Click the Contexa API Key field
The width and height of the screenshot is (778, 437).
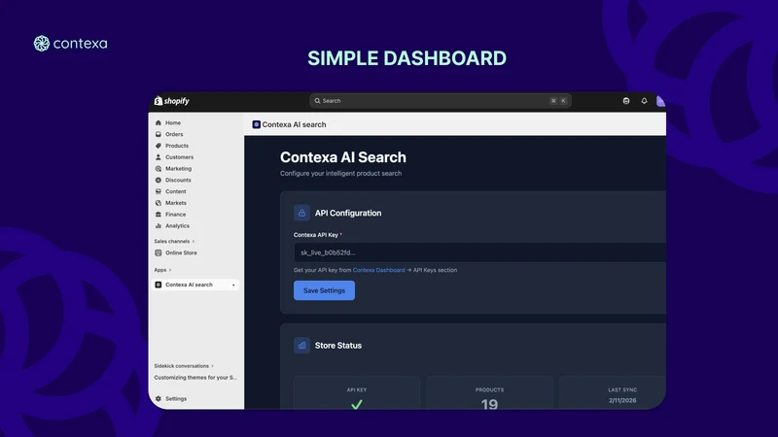(479, 252)
